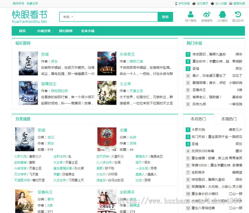Viewport: 249px width, 213px height.
Task: Open 至尊兵王 book cover thumbnail
Action: click(25, 201)
